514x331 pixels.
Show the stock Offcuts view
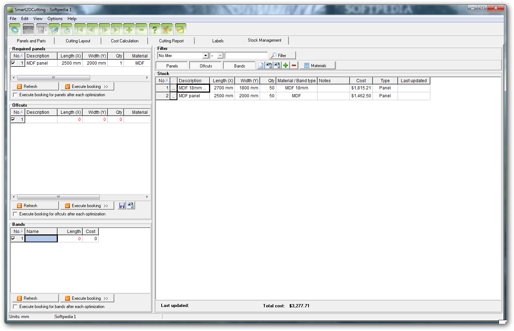point(206,66)
